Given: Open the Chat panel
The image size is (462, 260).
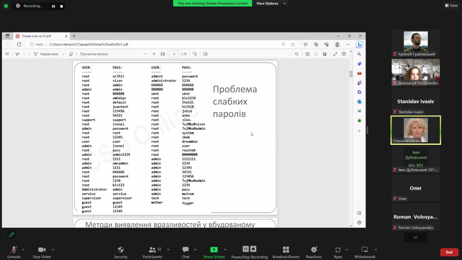Looking at the screenshot, I should pyautogui.click(x=185, y=252).
